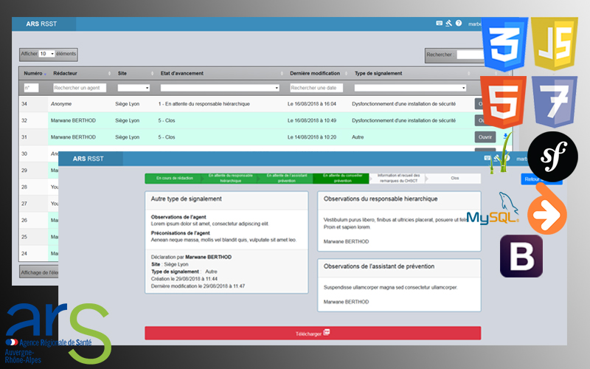Click the download icon on the Télécharger button

[x=327, y=333]
